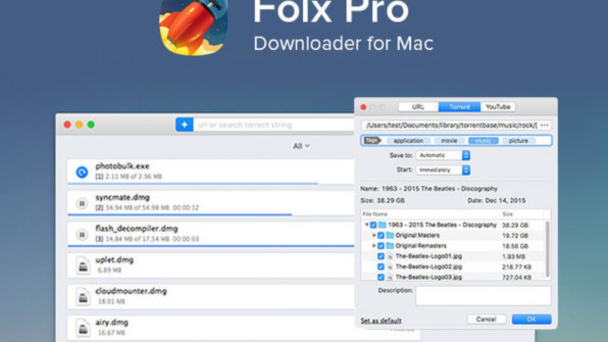
Task: Uncheck the Original Remasters checkbox
Action: pyautogui.click(x=381, y=246)
